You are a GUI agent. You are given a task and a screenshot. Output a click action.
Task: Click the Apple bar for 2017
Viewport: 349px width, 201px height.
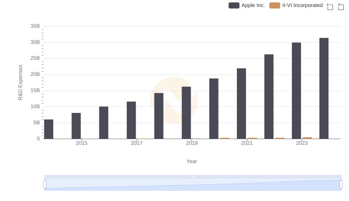pos(131,120)
